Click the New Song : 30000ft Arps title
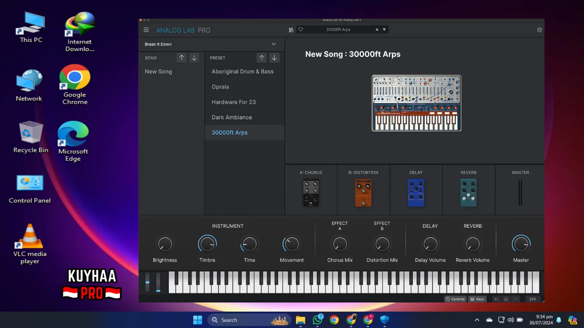Screen dimensions: 584x328 point(353,54)
